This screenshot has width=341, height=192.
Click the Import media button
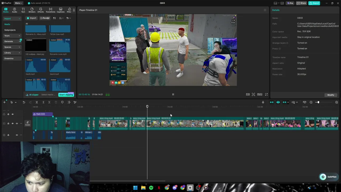point(31,18)
